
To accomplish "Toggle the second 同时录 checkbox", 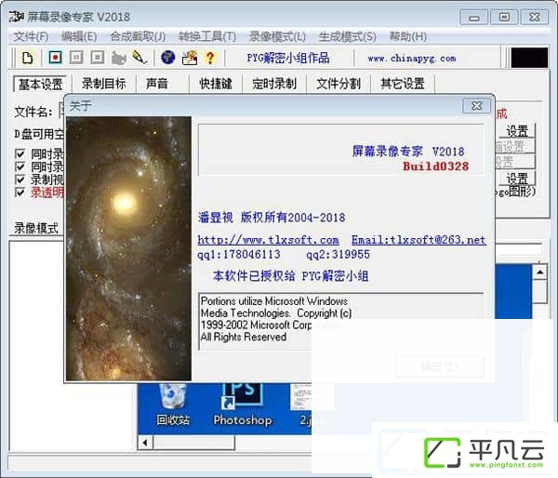I will (x=20, y=166).
